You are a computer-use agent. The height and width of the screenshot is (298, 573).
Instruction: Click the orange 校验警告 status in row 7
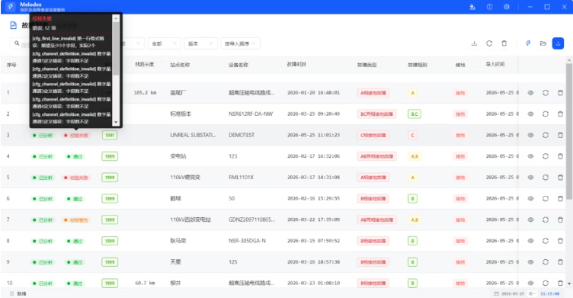[x=76, y=220]
